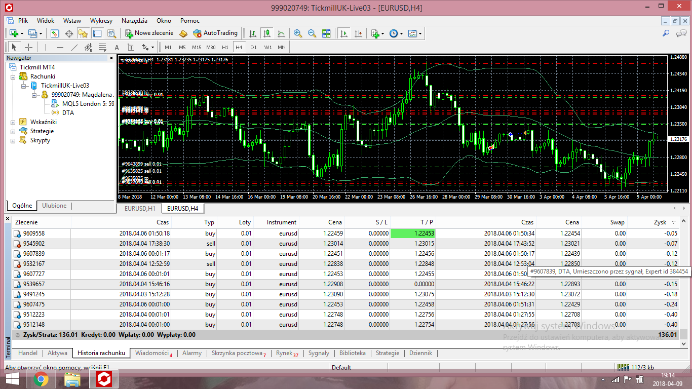Switch timeframe to MN
This screenshot has height=389, width=692.
click(x=282, y=47)
